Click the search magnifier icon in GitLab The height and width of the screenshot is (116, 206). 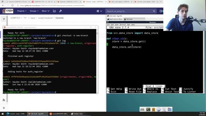pos(154,11)
